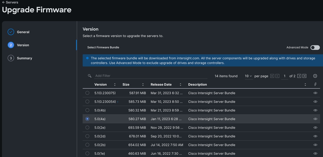Click the Select Firmware Bundle label
The width and height of the screenshot is (323, 157).
(103, 47)
